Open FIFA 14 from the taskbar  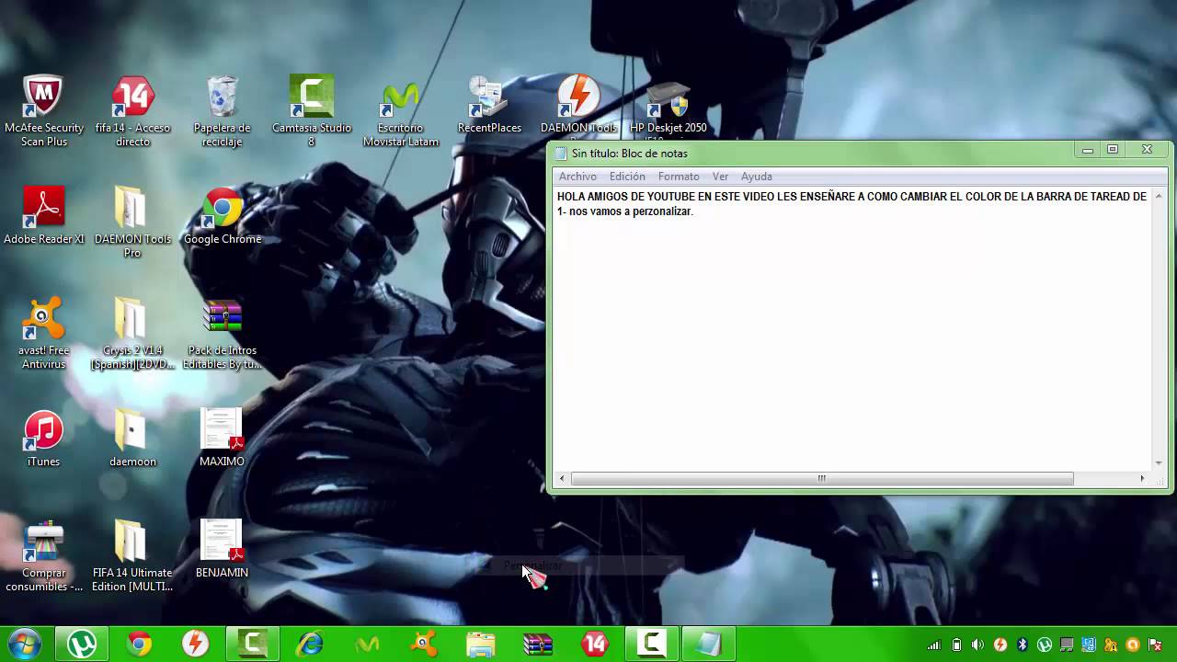click(595, 644)
